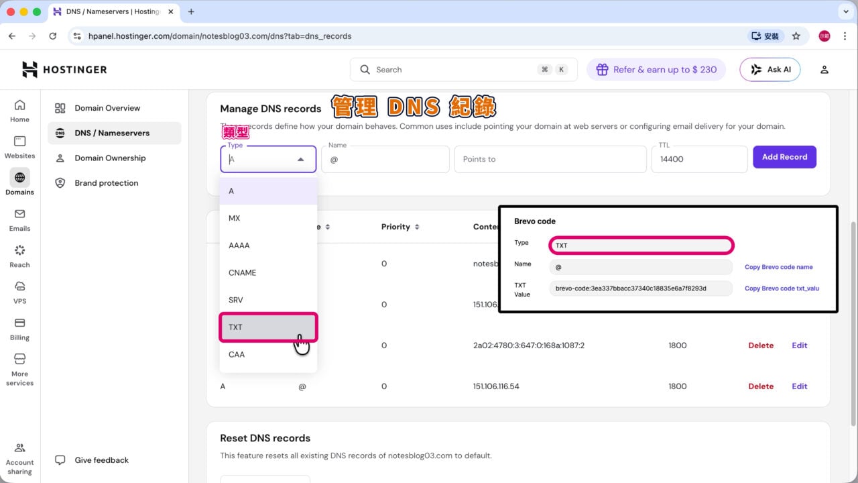The image size is (858, 483).
Task: Click the browser forward arrow
Action: pos(32,36)
